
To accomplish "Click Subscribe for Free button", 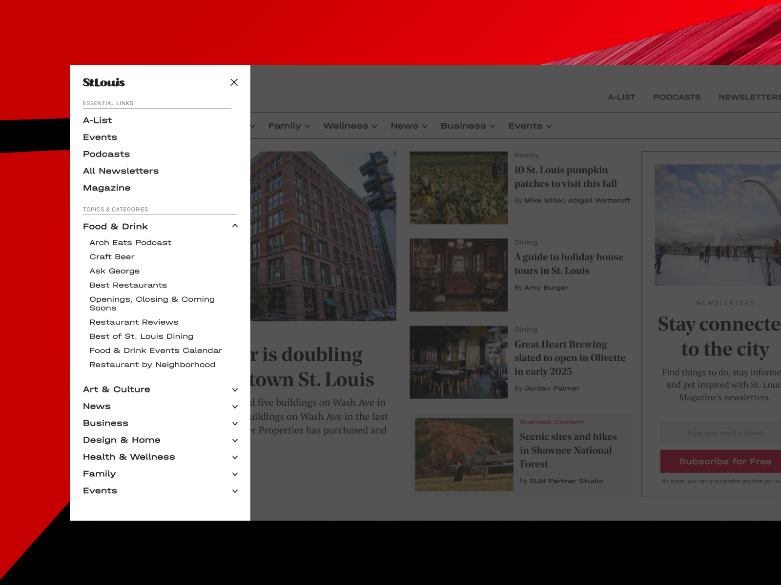I will [720, 461].
